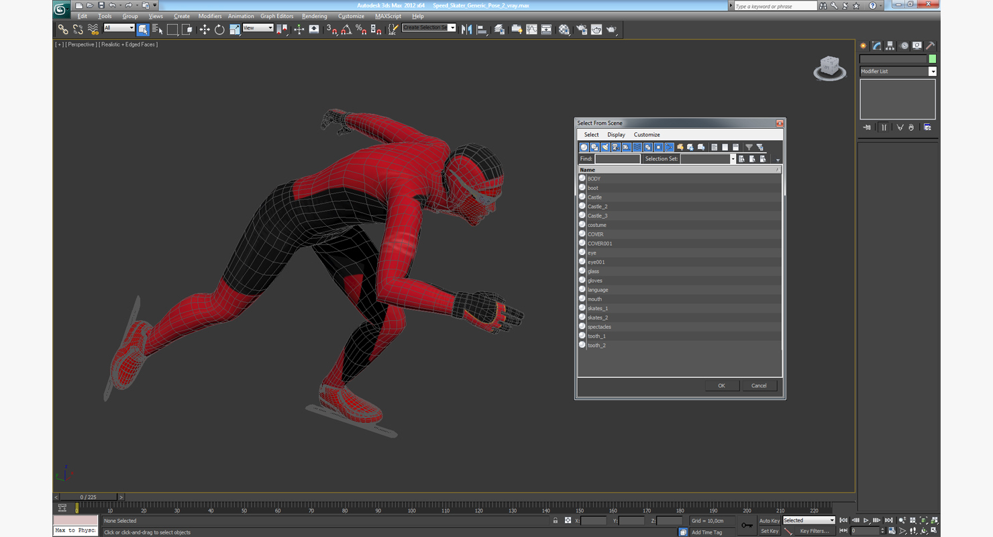The width and height of the screenshot is (993, 537).
Task: Open Hierarchy tab in command panel
Action: point(890,46)
